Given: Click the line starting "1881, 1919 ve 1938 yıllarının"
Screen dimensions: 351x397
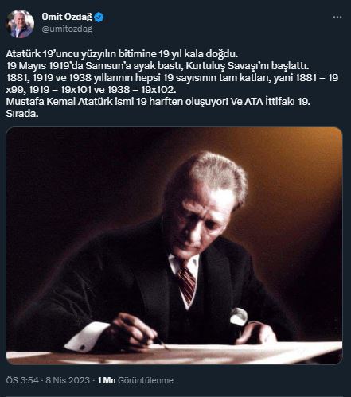Looking at the screenshot, I should (172, 78).
